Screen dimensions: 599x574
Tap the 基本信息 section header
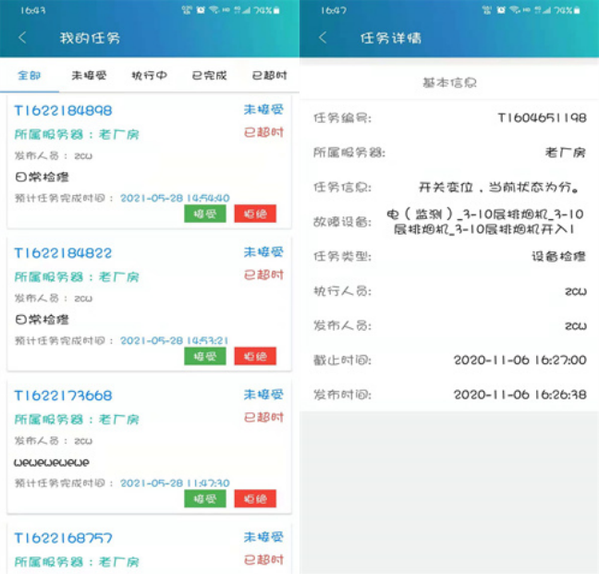tap(449, 83)
